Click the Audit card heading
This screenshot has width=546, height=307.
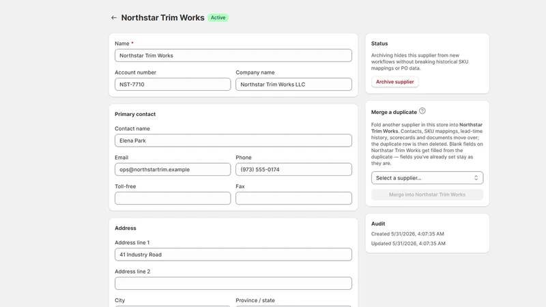tap(378, 224)
